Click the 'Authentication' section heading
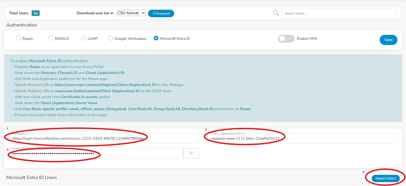The width and height of the screenshot is (406, 186). 22,25
